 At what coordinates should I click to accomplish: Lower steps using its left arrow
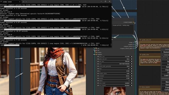tap(98, 69)
